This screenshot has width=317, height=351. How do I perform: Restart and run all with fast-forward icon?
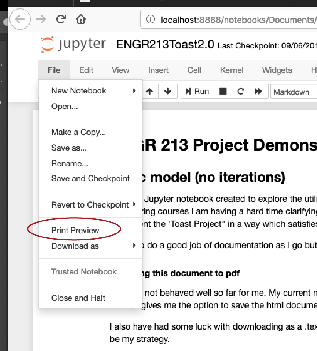[258, 92]
